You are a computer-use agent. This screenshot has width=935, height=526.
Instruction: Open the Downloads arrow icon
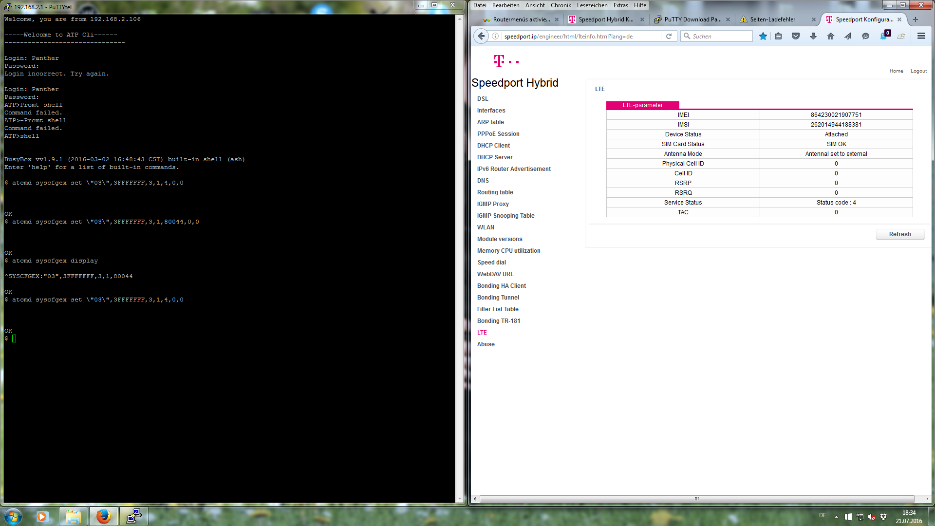[813, 36]
